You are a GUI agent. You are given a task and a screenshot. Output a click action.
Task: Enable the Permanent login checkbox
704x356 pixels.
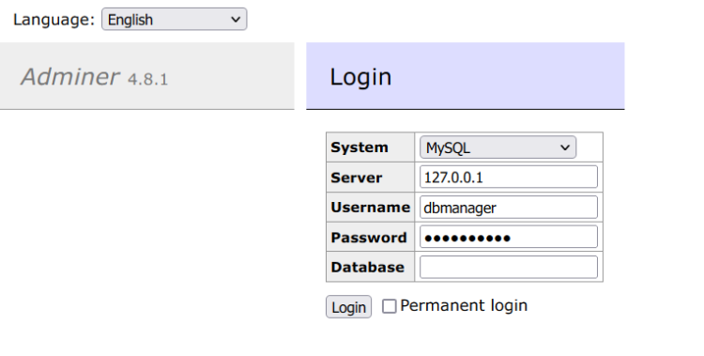click(390, 306)
